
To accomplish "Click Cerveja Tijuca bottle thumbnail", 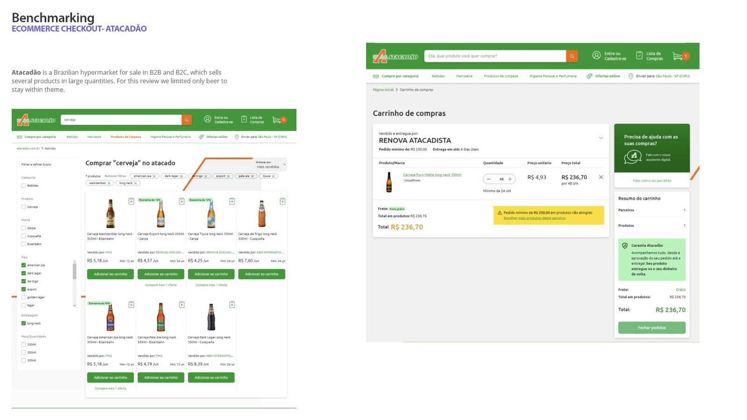I will [211, 214].
